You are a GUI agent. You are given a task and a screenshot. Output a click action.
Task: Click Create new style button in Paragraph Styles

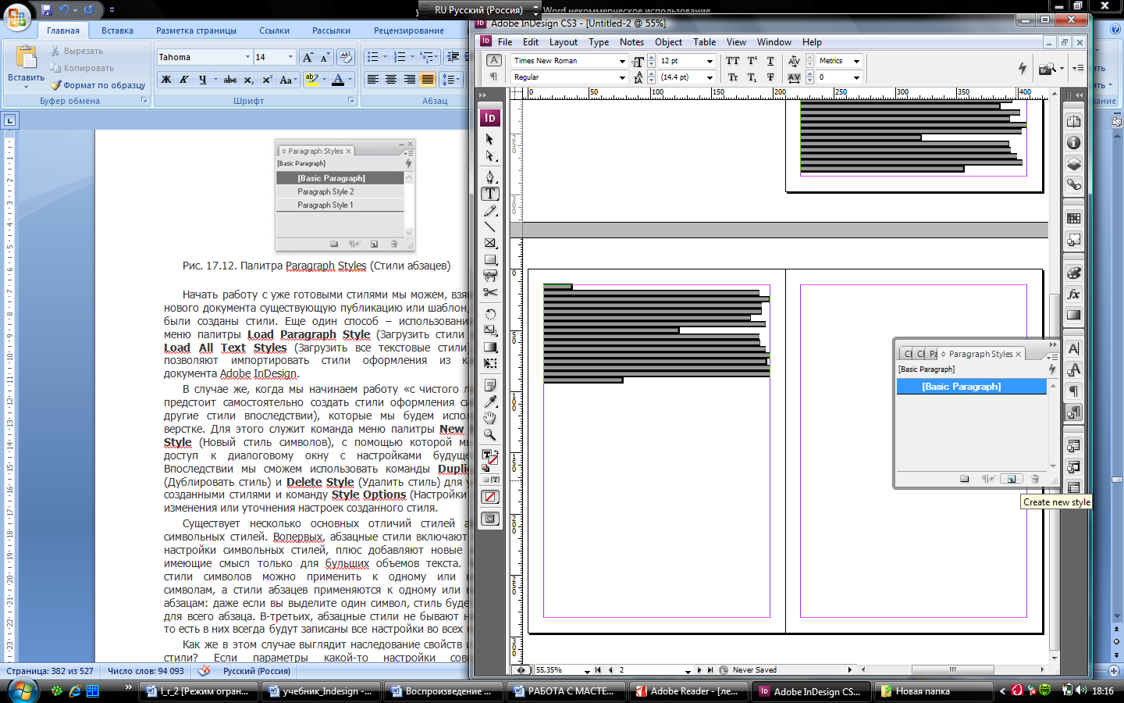tap(1011, 479)
